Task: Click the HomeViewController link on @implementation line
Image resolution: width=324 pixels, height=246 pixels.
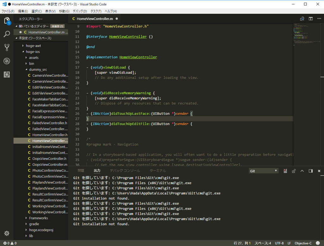Action: (138, 57)
